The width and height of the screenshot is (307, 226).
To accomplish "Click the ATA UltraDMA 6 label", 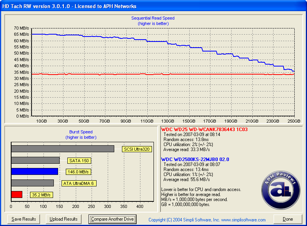I will 78,183.
